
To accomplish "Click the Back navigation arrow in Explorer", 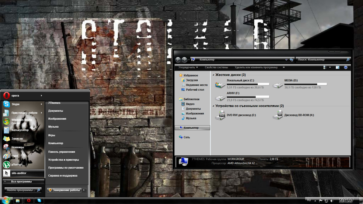I will [x=178, y=60].
